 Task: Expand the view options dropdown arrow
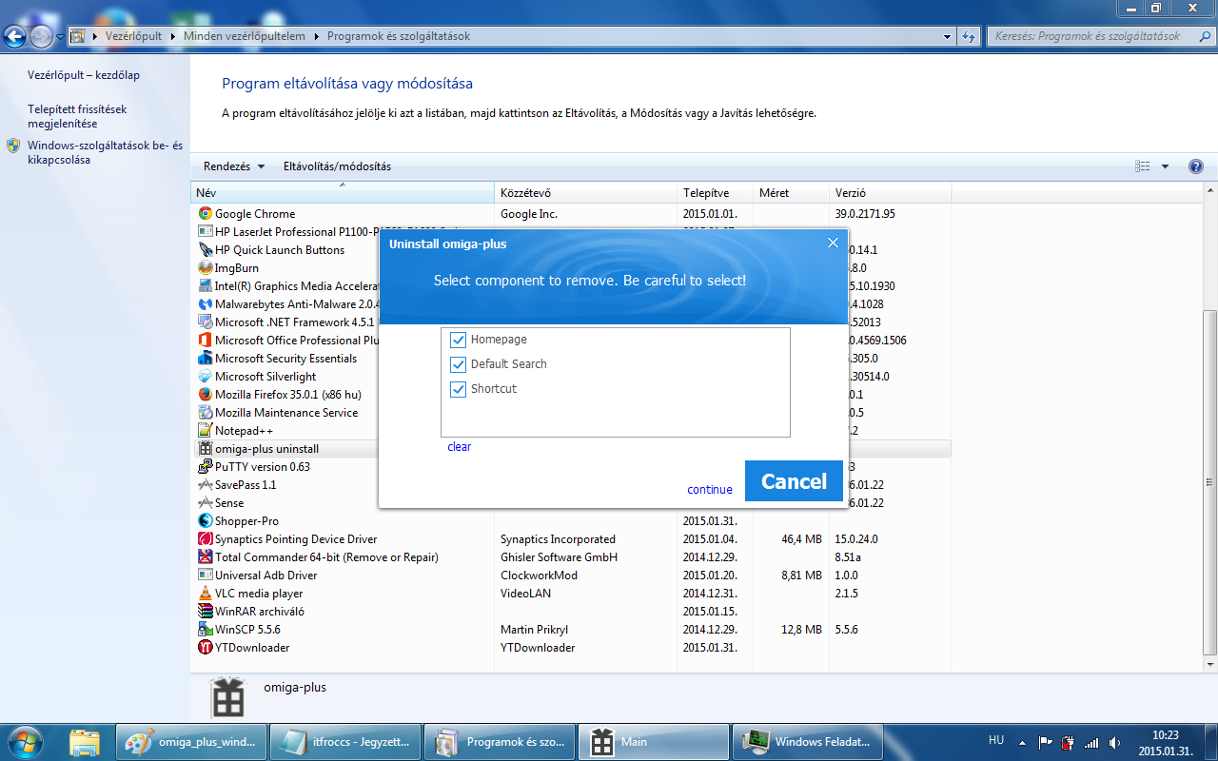(x=1165, y=166)
